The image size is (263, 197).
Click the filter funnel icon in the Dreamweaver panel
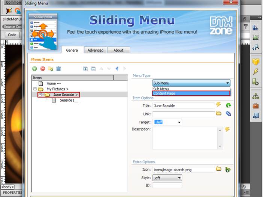[245, 27]
